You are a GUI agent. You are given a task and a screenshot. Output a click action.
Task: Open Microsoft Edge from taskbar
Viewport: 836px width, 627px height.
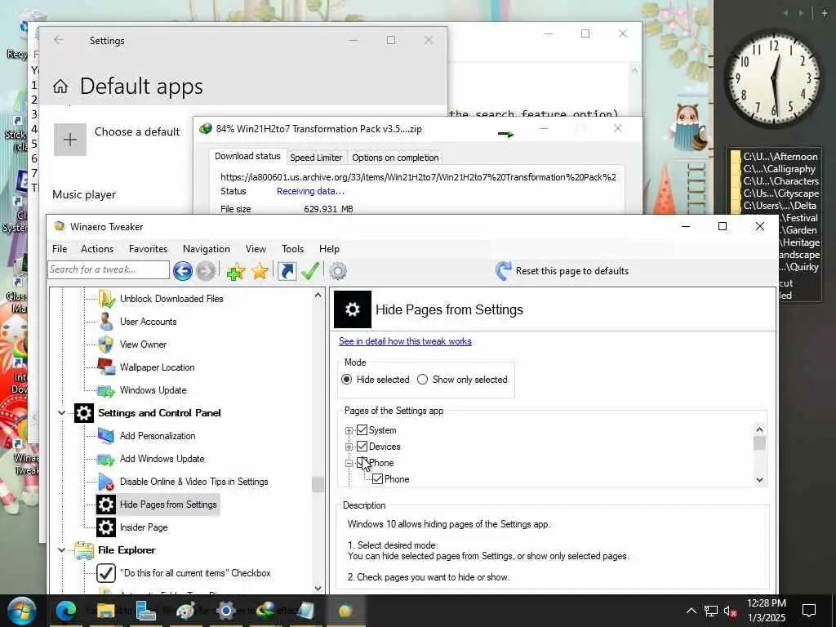(66, 611)
